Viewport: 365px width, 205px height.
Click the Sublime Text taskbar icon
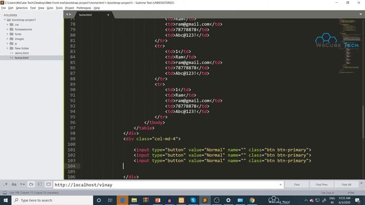click(205, 200)
